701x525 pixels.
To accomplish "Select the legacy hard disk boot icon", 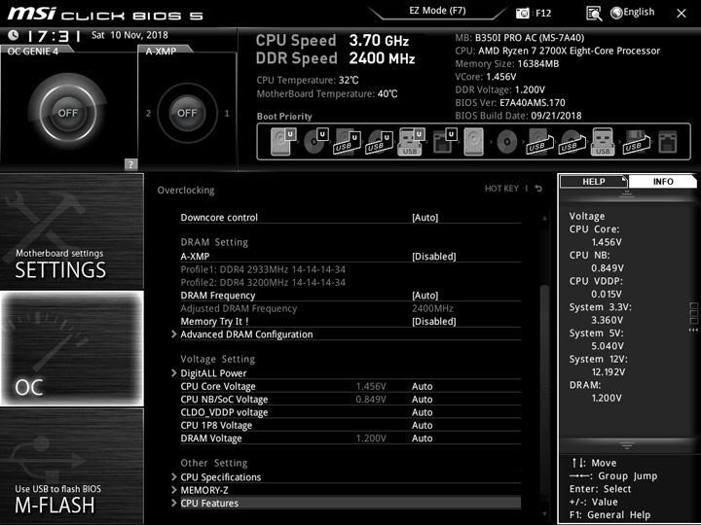I will pyautogui.click(x=474, y=142).
